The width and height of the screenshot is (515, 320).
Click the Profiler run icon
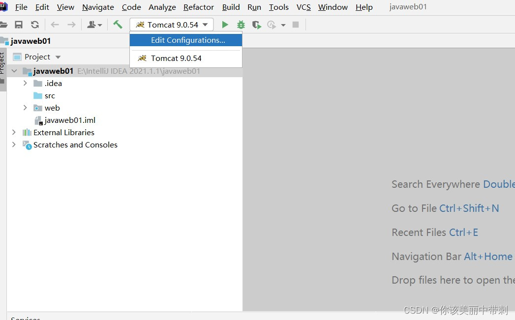(x=272, y=25)
